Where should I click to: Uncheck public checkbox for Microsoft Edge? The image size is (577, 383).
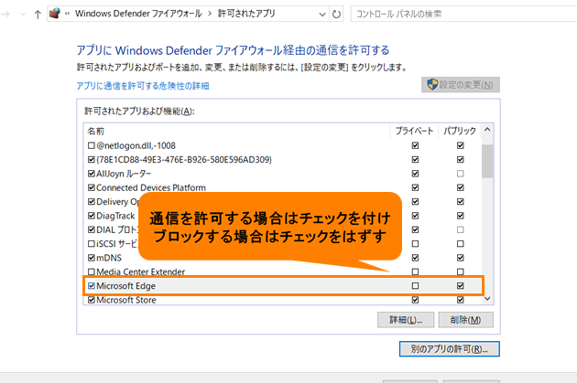click(461, 286)
